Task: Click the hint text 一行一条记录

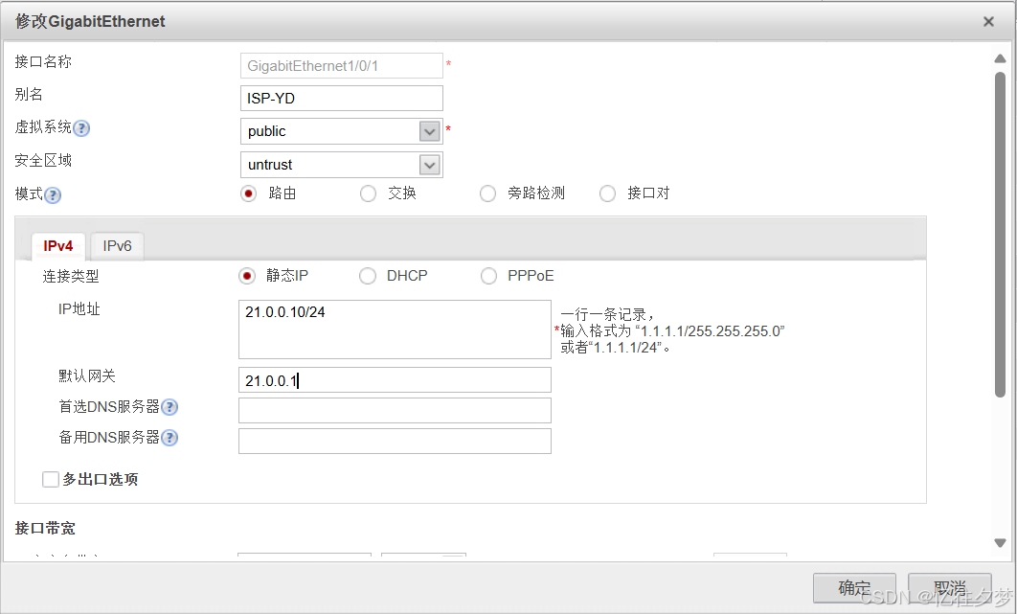Action: tap(606, 315)
